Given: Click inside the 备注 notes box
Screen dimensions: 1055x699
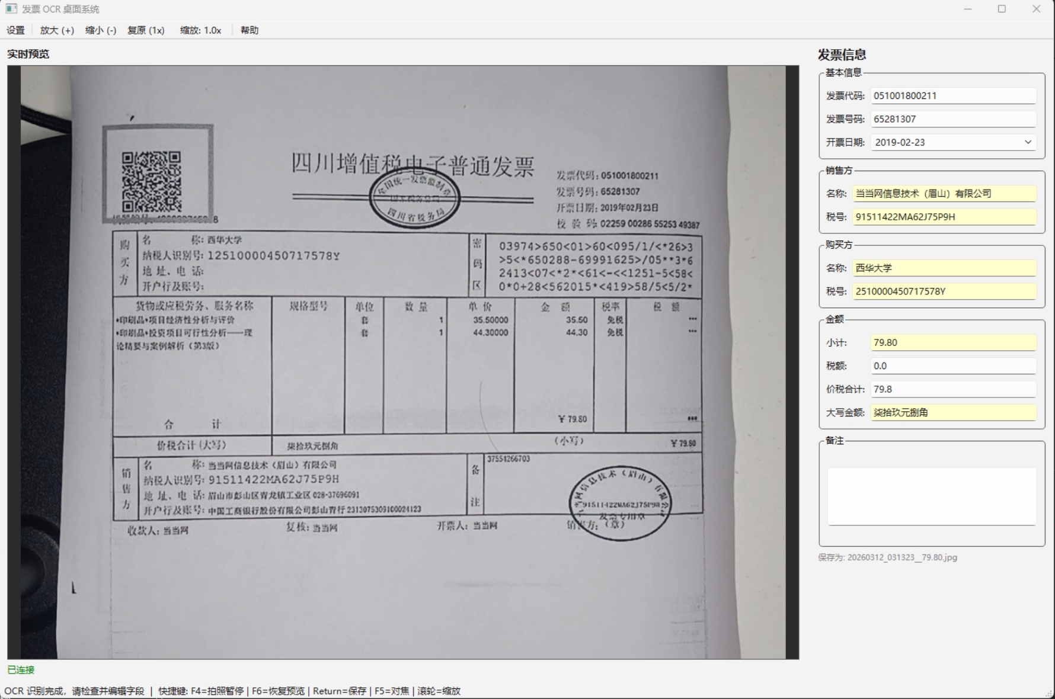Looking at the screenshot, I should click(931, 496).
